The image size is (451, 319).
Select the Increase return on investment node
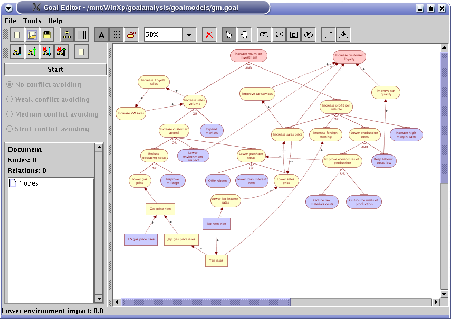[248, 55]
